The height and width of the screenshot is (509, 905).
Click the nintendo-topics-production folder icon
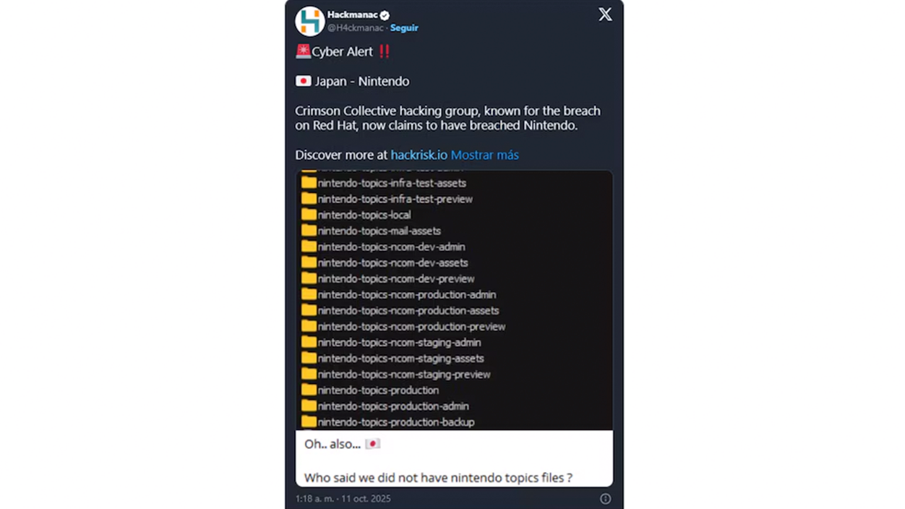tap(309, 390)
